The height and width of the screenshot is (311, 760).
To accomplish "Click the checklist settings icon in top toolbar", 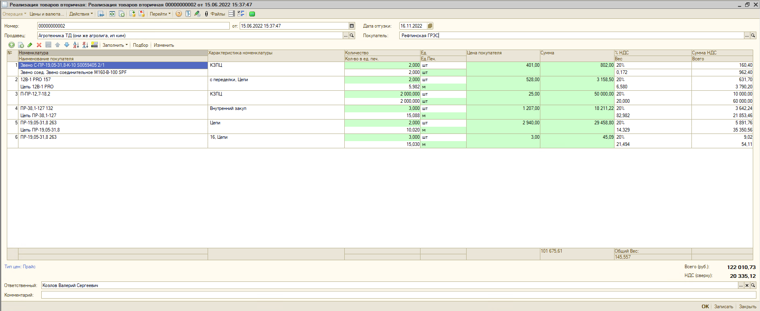I will click(x=241, y=14).
